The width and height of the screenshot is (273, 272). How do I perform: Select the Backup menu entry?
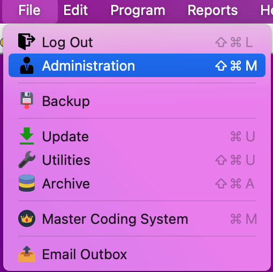(137, 101)
